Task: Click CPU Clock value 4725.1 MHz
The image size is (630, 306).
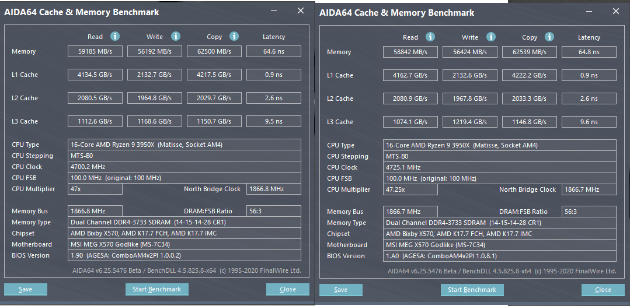Action: tap(500, 167)
